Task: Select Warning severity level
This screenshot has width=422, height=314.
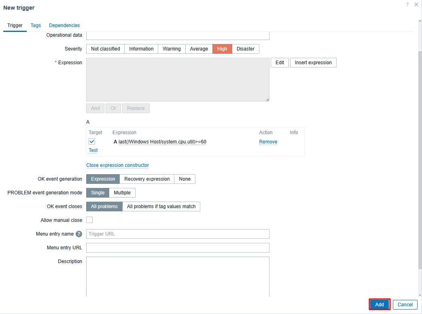Action: tap(172, 49)
